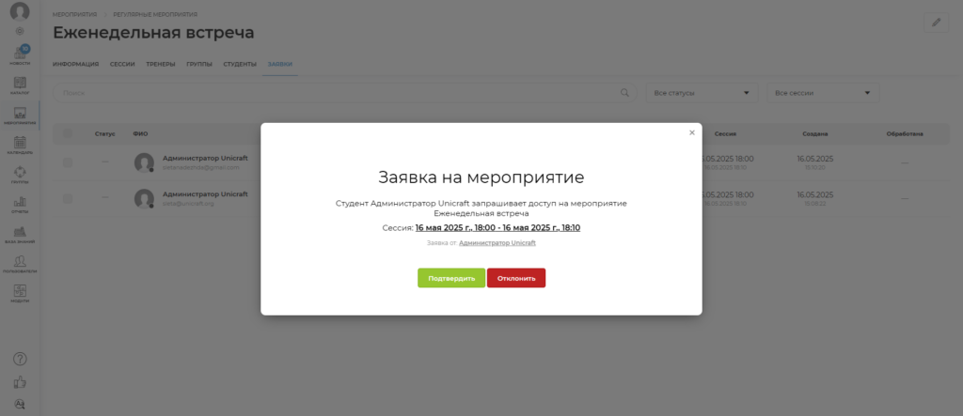Switch to the Сессии tab

pyautogui.click(x=122, y=65)
